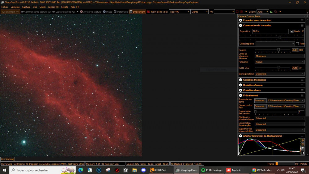Show hidden system tray icons

(x=278, y=170)
